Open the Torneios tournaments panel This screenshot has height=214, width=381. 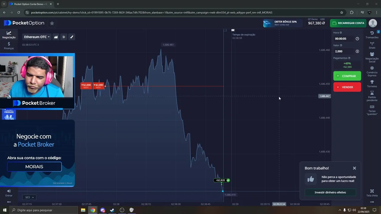372,84
